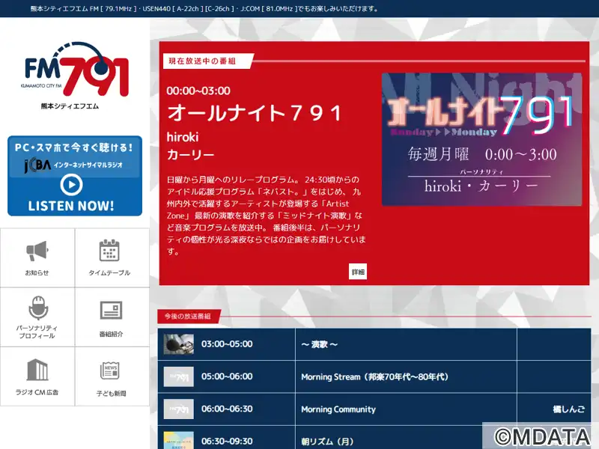This screenshot has height=449, width=599.
Task: Click the 05:00~06:00 time cell
Action: [x=227, y=376]
